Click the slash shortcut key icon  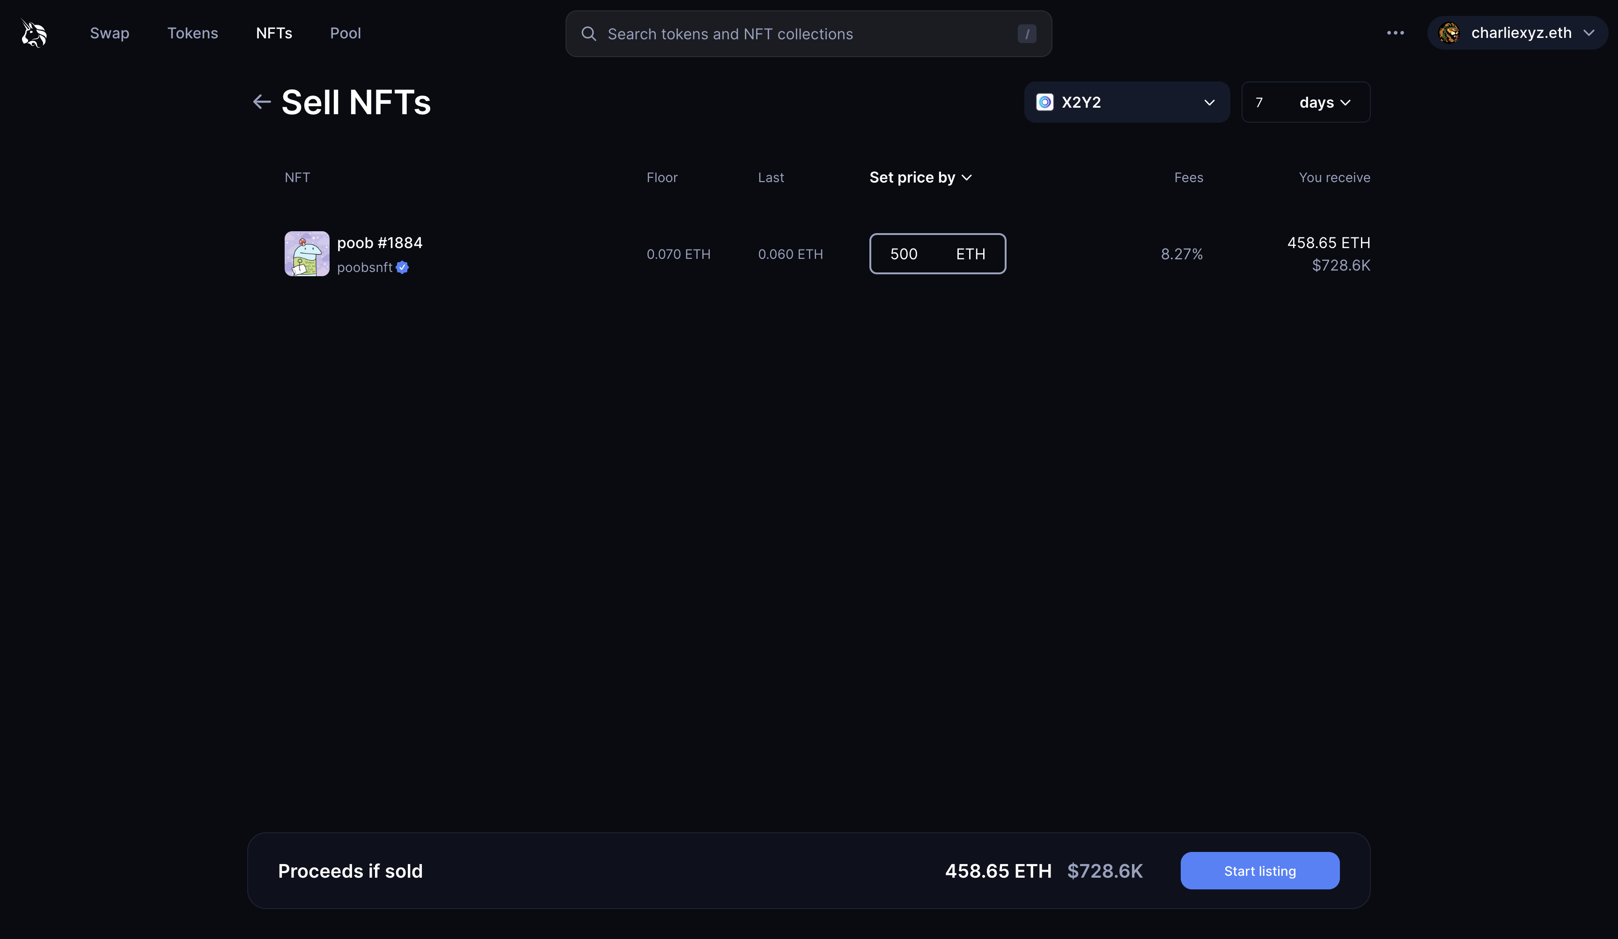1026,34
